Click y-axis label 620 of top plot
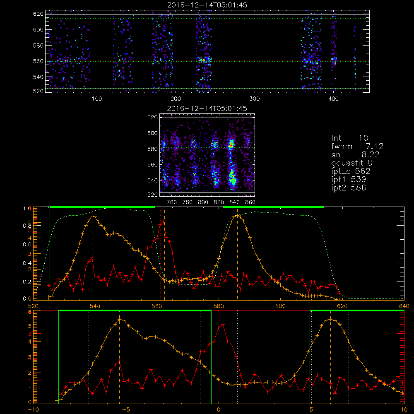Viewport: 414px width, 414px height. pos(38,14)
